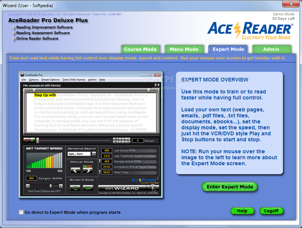This screenshot has height=228, width=302.
Task: Click Manual Mode next arrow button
Action: [x=87, y=170]
